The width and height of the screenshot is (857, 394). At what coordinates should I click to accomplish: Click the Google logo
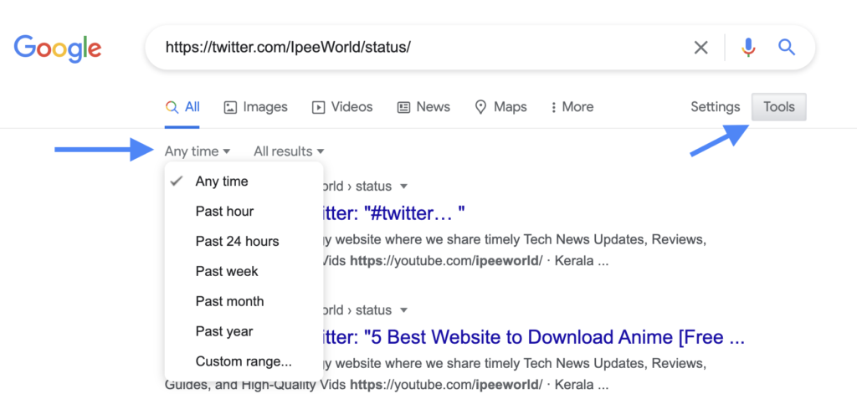tap(58, 48)
